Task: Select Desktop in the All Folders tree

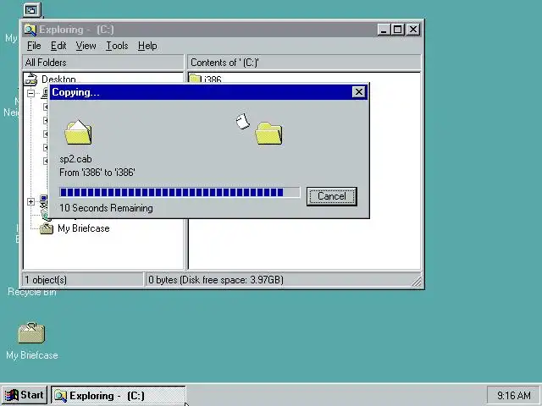Action: pos(58,79)
